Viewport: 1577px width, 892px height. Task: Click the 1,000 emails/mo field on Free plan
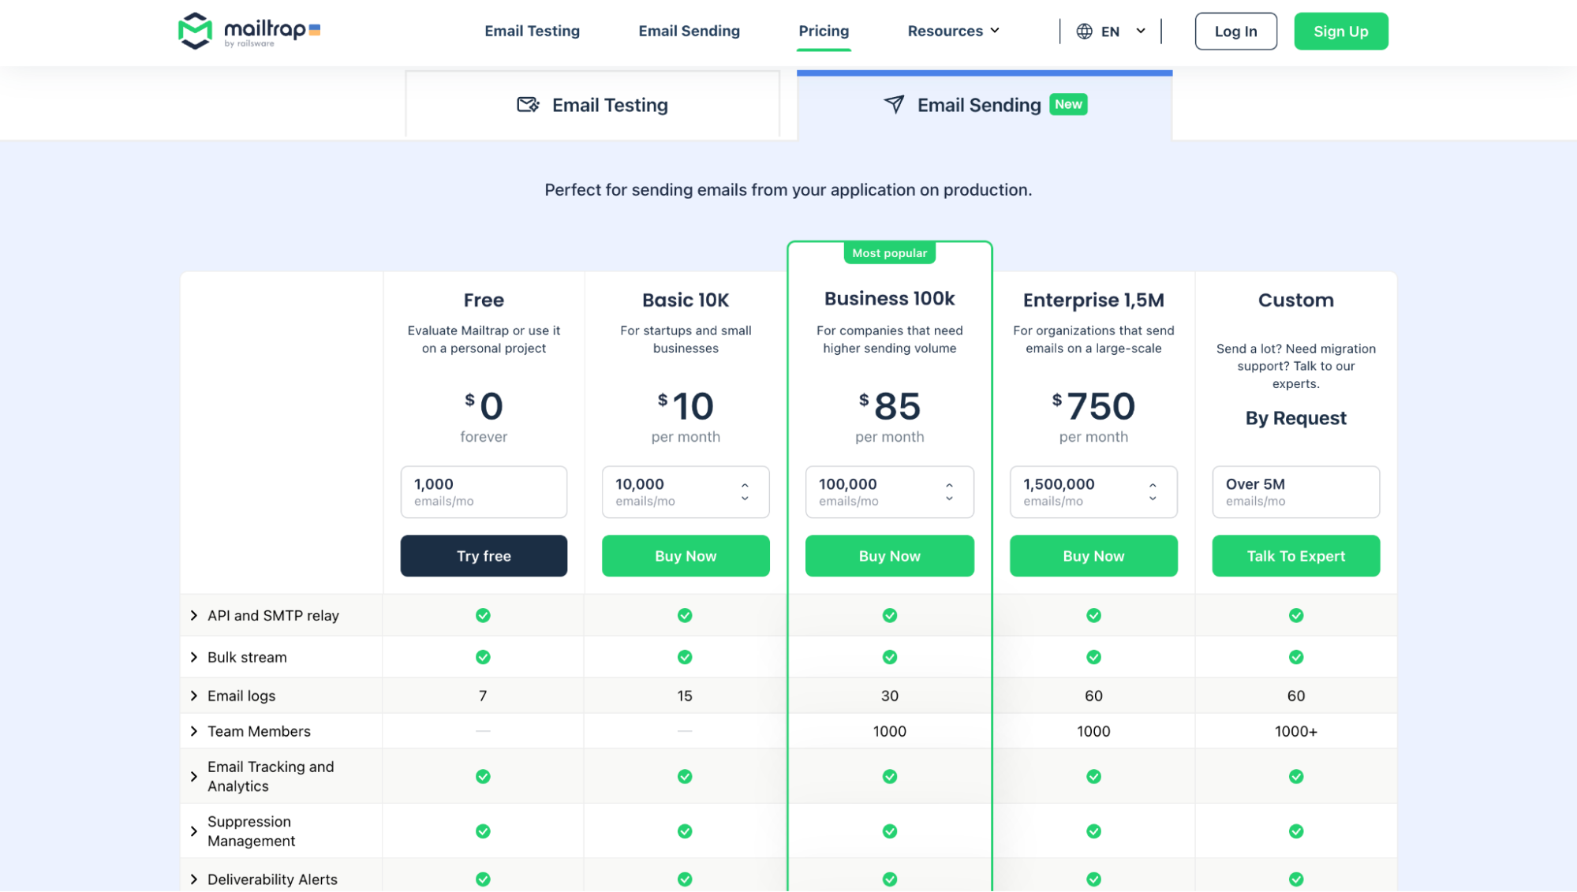pos(484,492)
